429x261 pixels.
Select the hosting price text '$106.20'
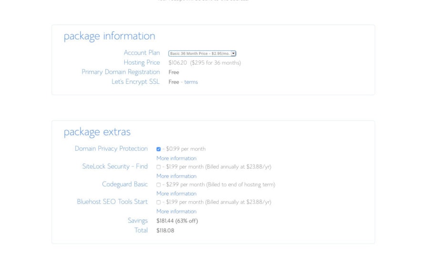pyautogui.click(x=178, y=63)
